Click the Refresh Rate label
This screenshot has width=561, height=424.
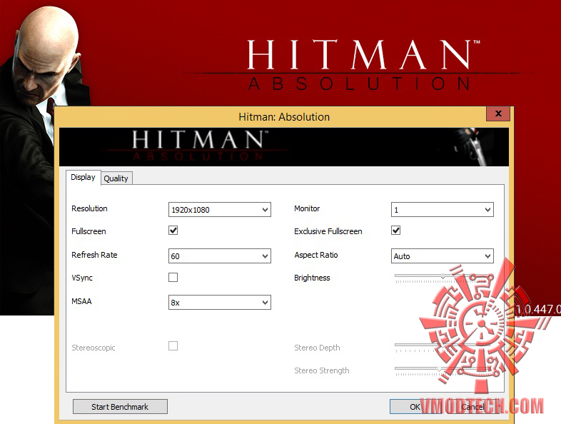point(94,255)
